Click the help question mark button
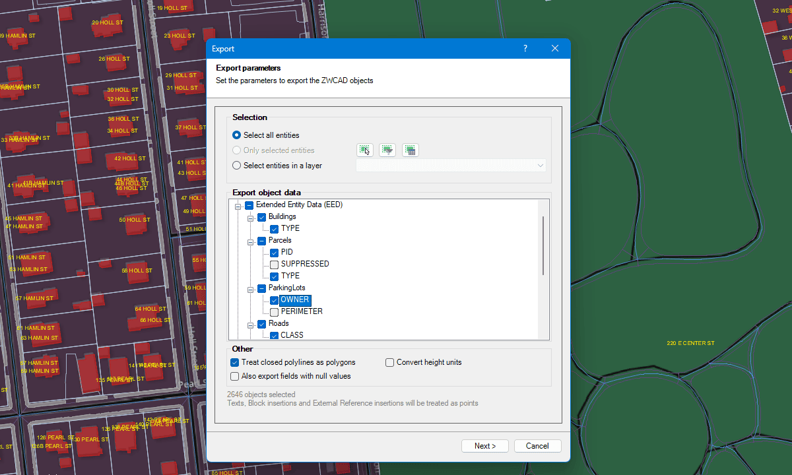792x475 pixels. click(x=525, y=49)
